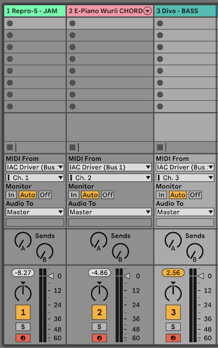Screen dimensions: 218x348
Task: Click third clip slot of E-Piano Wurli track
Action: coord(110,47)
